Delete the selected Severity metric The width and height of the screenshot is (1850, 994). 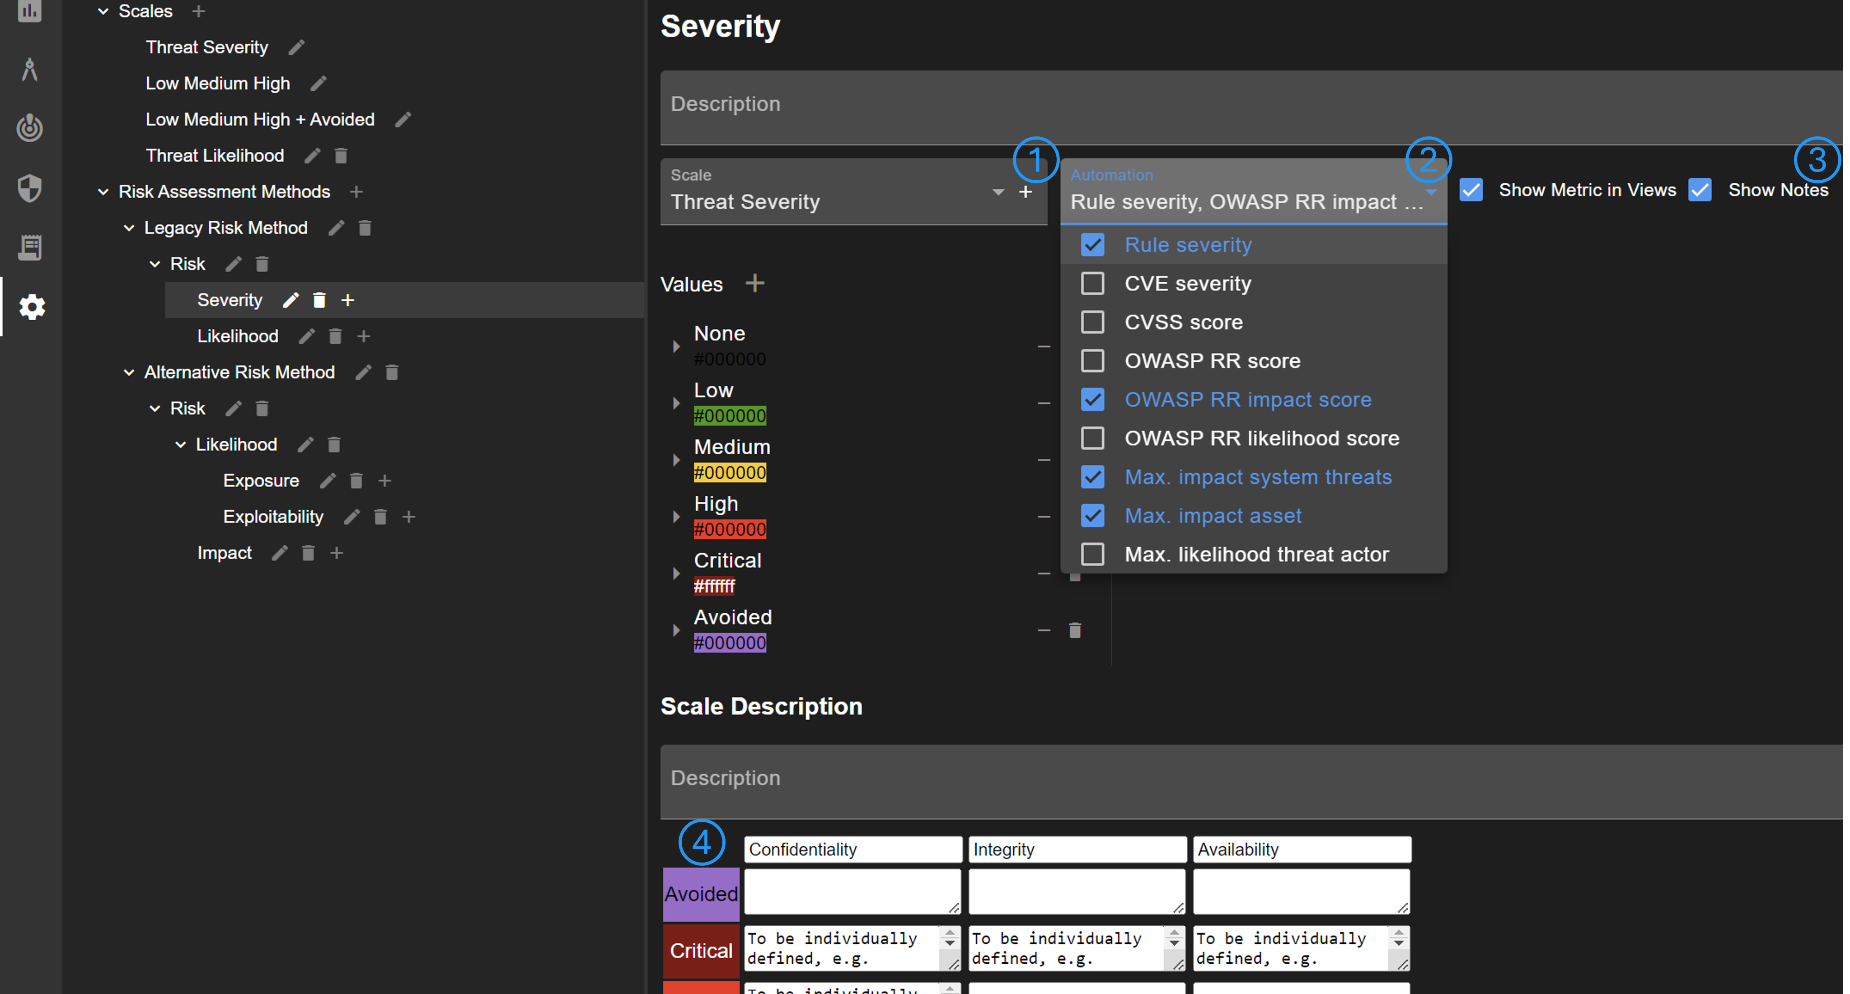click(319, 300)
